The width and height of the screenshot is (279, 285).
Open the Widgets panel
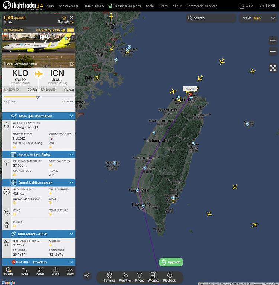[153, 277]
